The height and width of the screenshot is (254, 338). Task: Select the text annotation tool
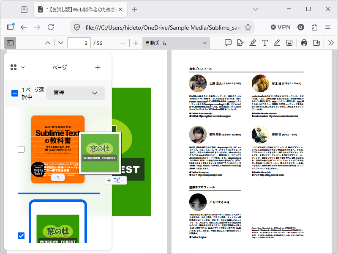[x=265, y=43]
